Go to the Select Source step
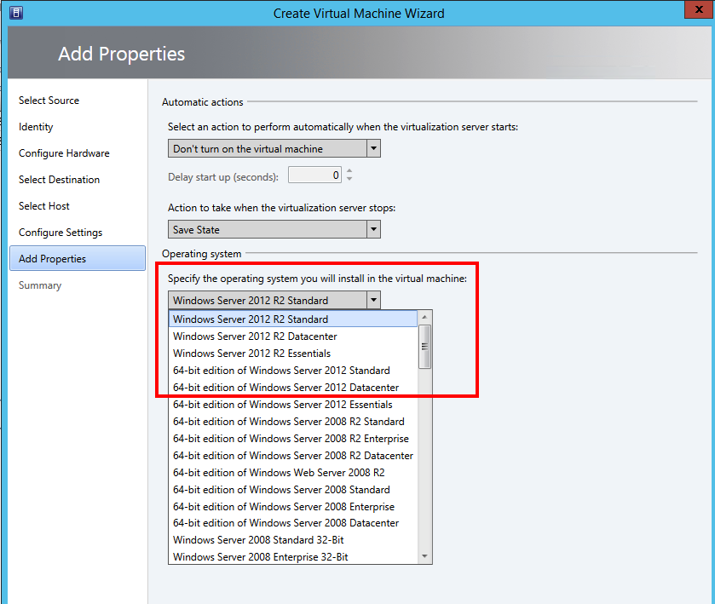The image size is (715, 604). pos(49,101)
